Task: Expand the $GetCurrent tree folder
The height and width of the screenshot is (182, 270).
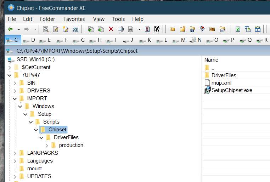Action: point(10,67)
